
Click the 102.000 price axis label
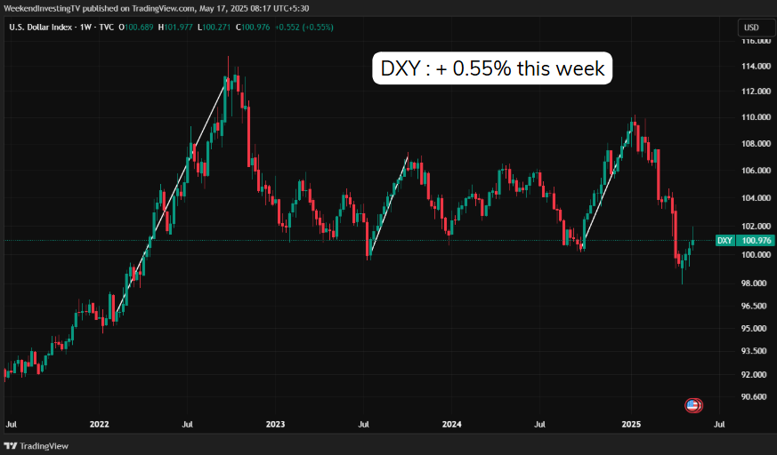tap(756, 226)
